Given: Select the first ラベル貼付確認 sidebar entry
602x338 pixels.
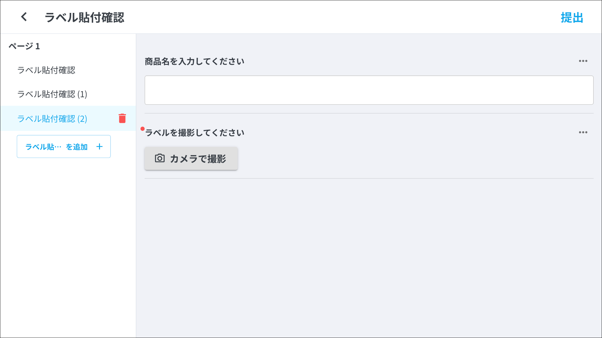Looking at the screenshot, I should 46,70.
